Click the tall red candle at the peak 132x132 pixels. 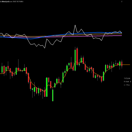click(77, 56)
